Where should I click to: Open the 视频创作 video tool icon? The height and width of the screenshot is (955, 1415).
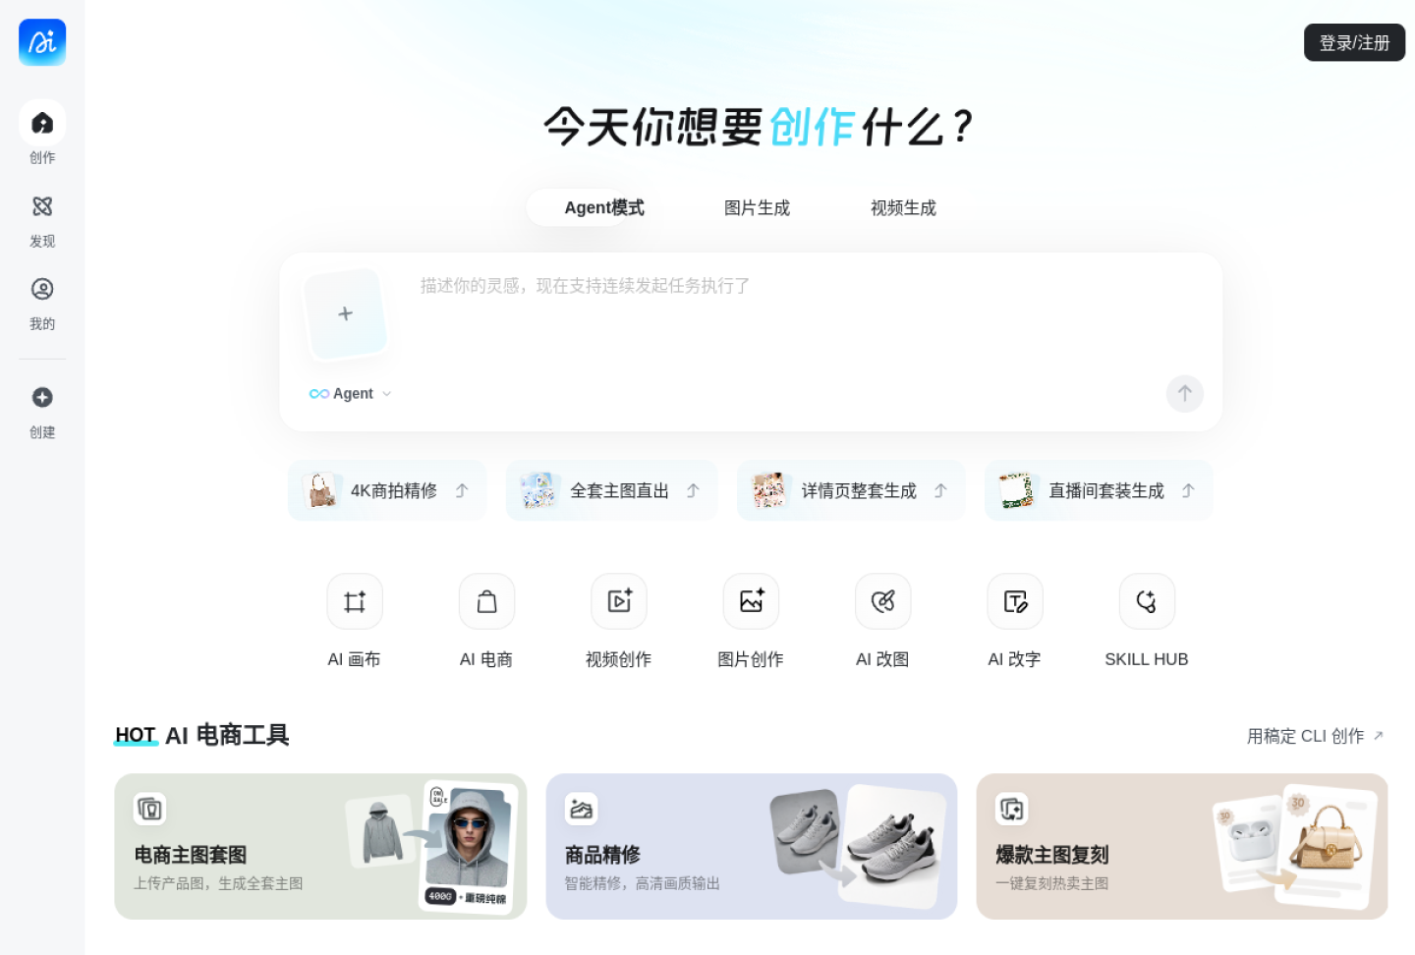619,601
